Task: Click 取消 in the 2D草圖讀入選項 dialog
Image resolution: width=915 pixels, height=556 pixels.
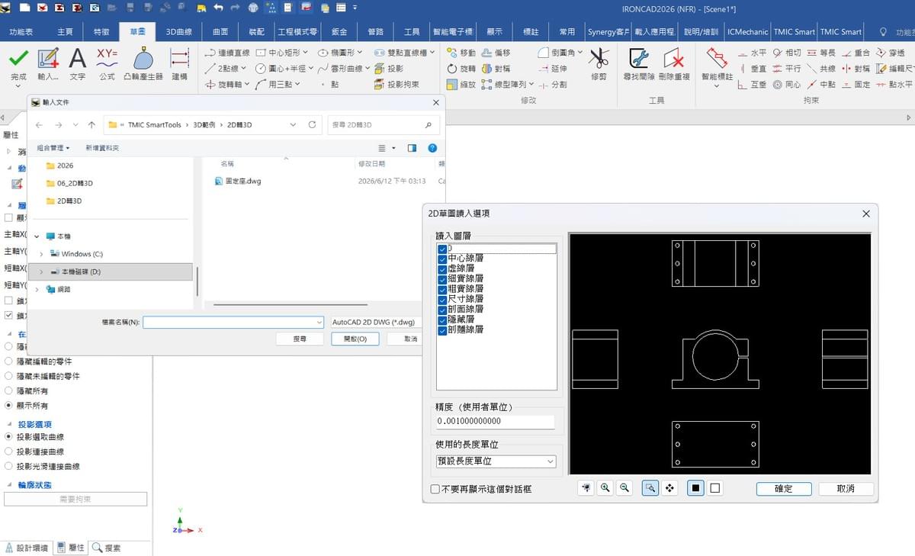Action: pos(846,489)
